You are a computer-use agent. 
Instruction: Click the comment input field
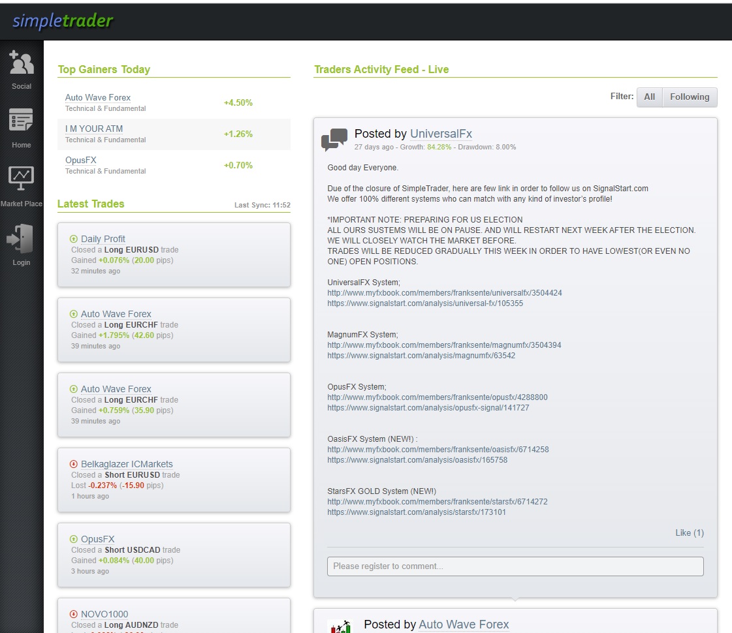515,566
